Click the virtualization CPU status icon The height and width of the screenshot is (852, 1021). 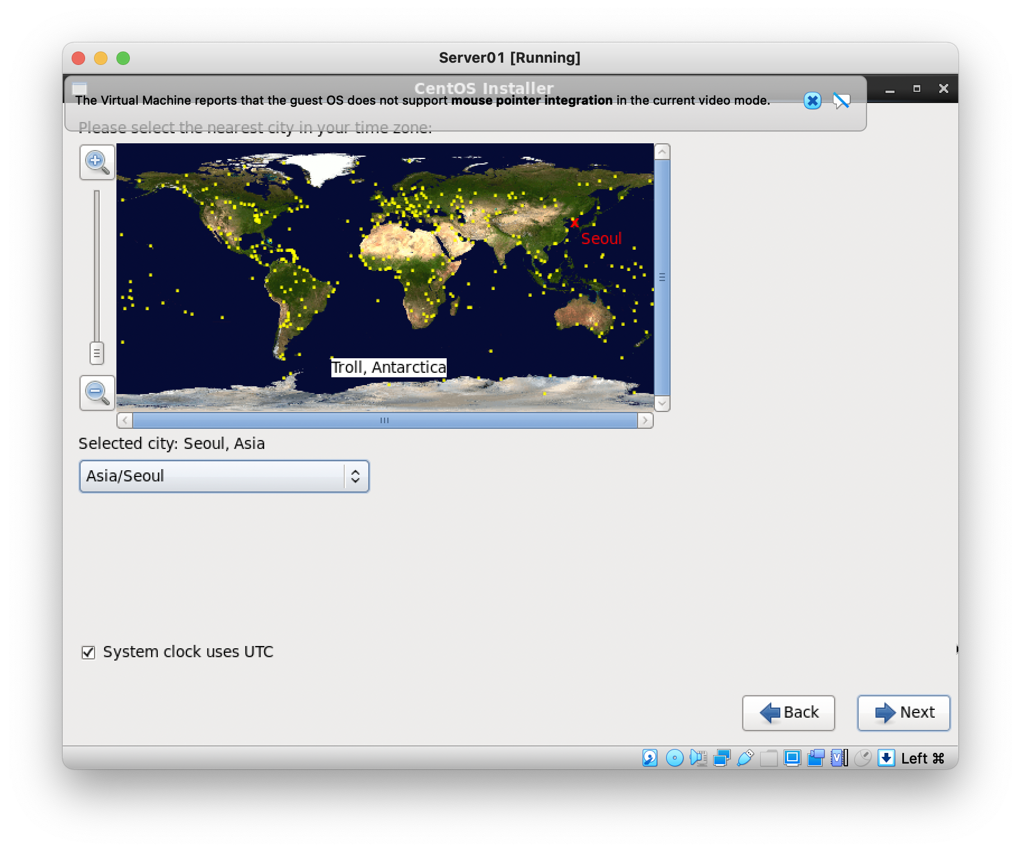coord(839,758)
